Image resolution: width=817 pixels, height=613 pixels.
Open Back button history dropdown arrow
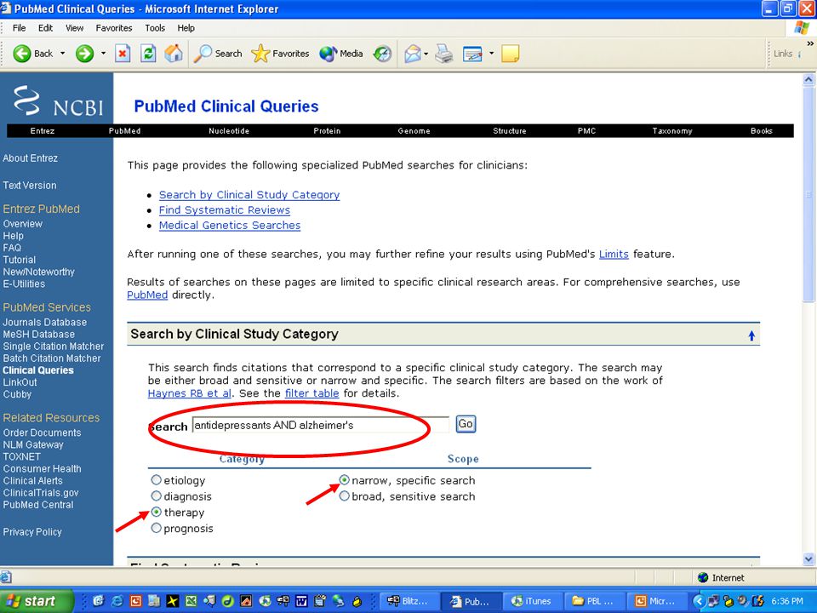click(62, 53)
